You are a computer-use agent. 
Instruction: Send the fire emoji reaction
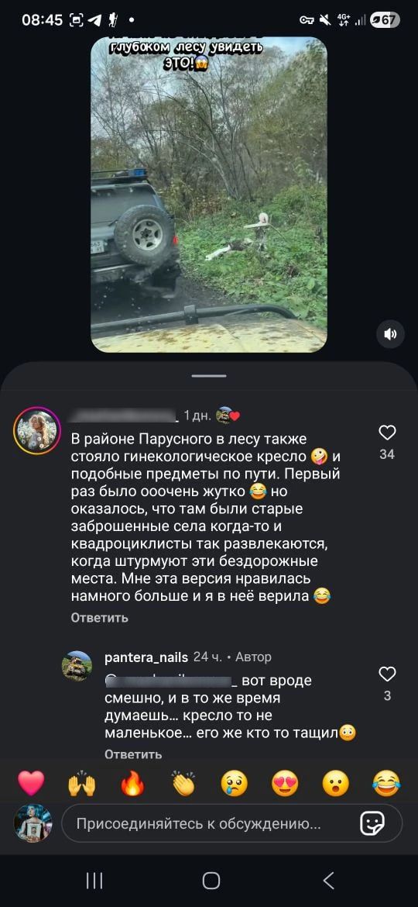click(133, 783)
